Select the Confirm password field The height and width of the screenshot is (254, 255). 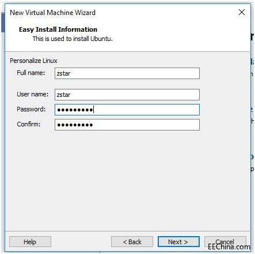[x=127, y=125]
